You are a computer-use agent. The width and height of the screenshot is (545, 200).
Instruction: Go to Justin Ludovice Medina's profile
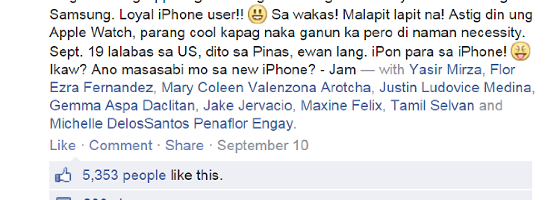point(455,87)
